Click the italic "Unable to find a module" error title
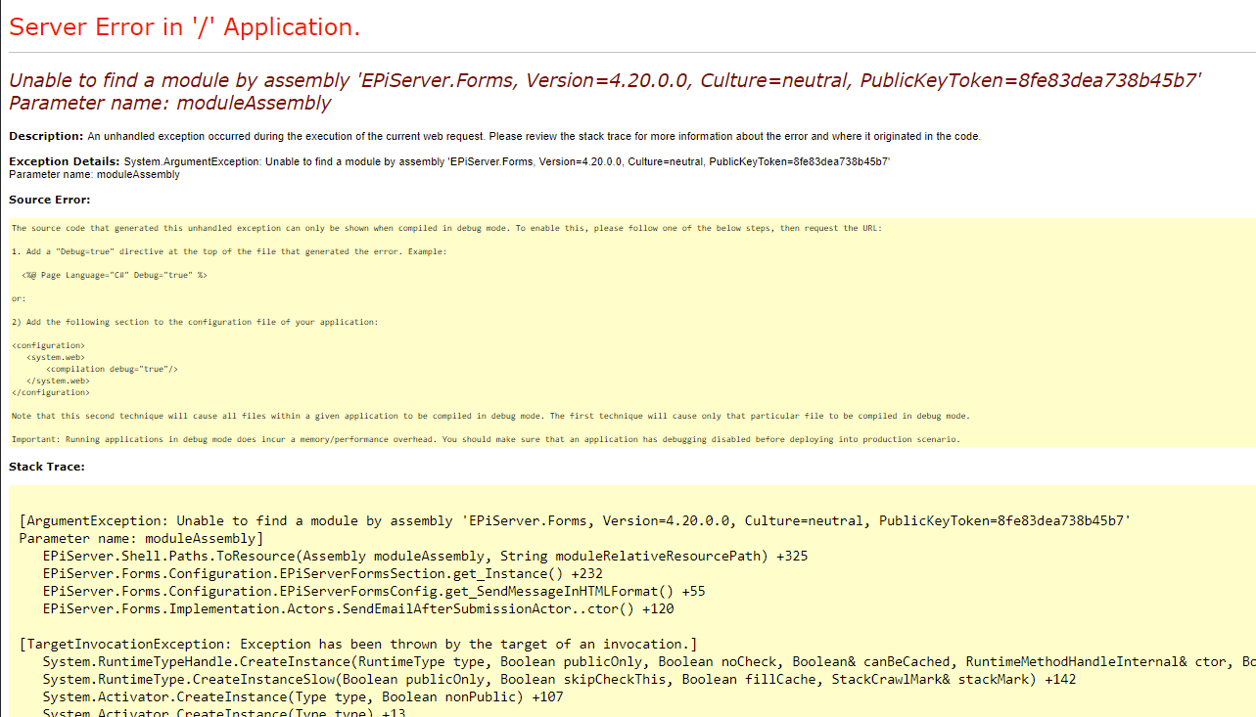Image resolution: width=1256 pixels, height=717 pixels. tap(604, 81)
